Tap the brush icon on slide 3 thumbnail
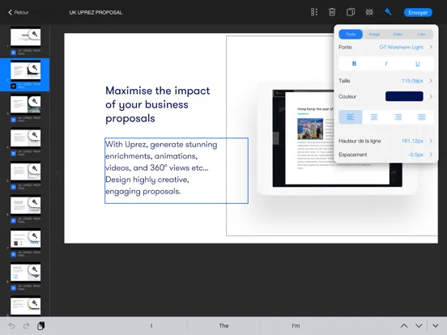 point(35,101)
